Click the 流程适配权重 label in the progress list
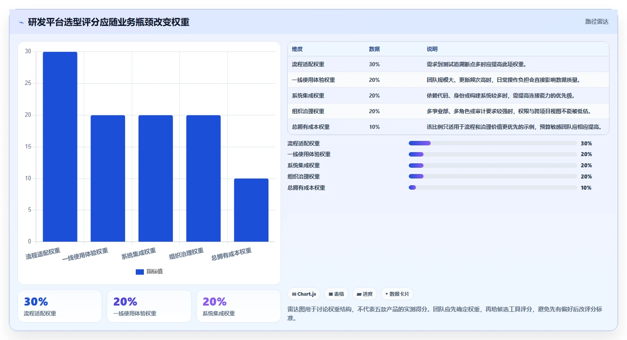Viewport: 627px width, 340px height. pyautogui.click(x=303, y=144)
